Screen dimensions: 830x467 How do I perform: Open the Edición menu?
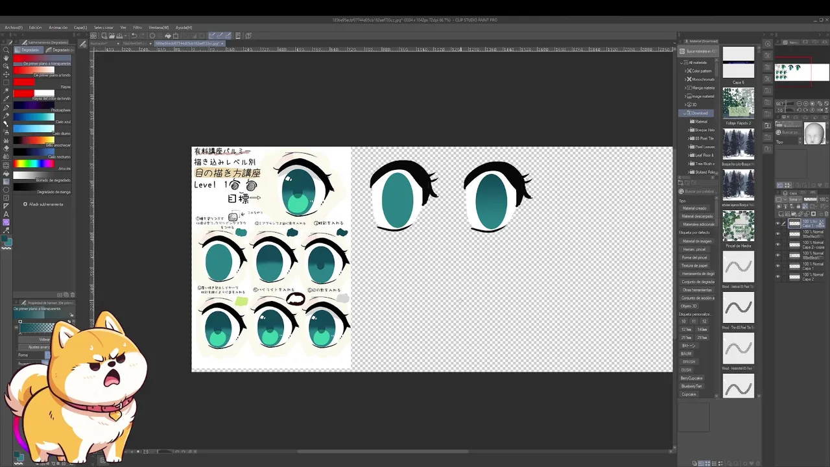pyautogui.click(x=35, y=27)
